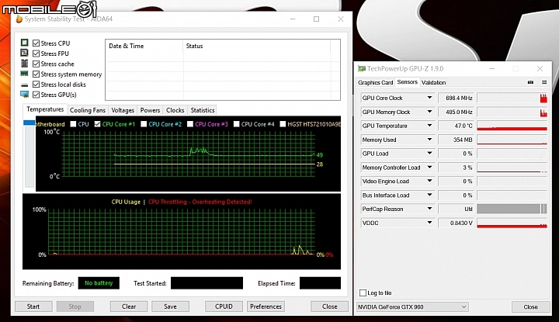
Task: Expand the GPU Temperature sensor dropdown
Action: 429,126
